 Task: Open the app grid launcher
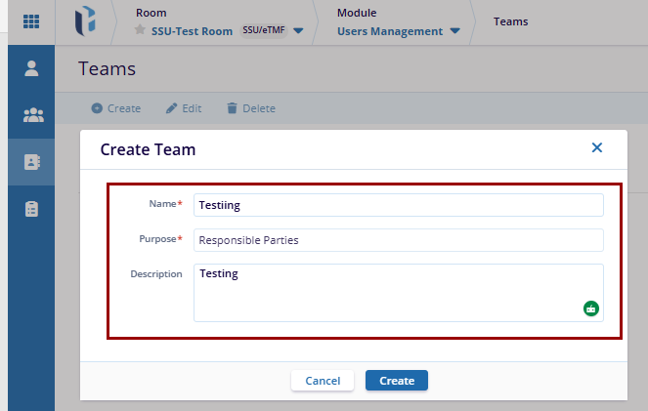[31, 21]
